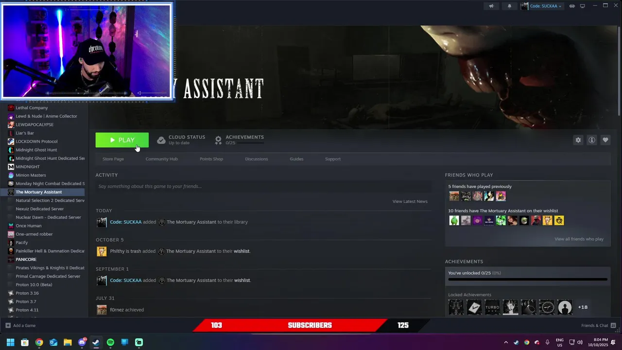Select Liar's Bar in the library
The width and height of the screenshot is (622, 350).
tap(25, 133)
